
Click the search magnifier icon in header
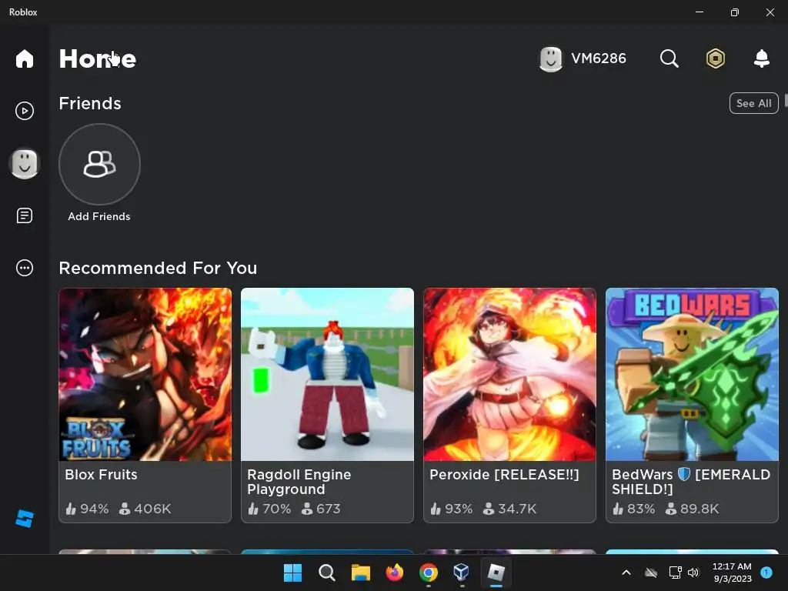click(x=669, y=58)
